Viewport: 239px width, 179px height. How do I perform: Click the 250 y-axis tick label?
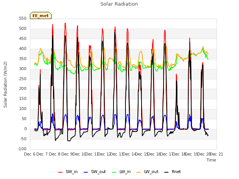[23, 79]
